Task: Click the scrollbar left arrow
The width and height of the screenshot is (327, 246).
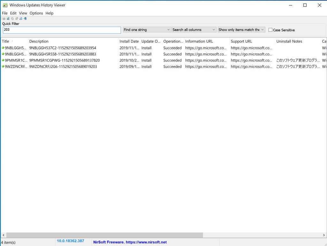Action: click(3, 235)
